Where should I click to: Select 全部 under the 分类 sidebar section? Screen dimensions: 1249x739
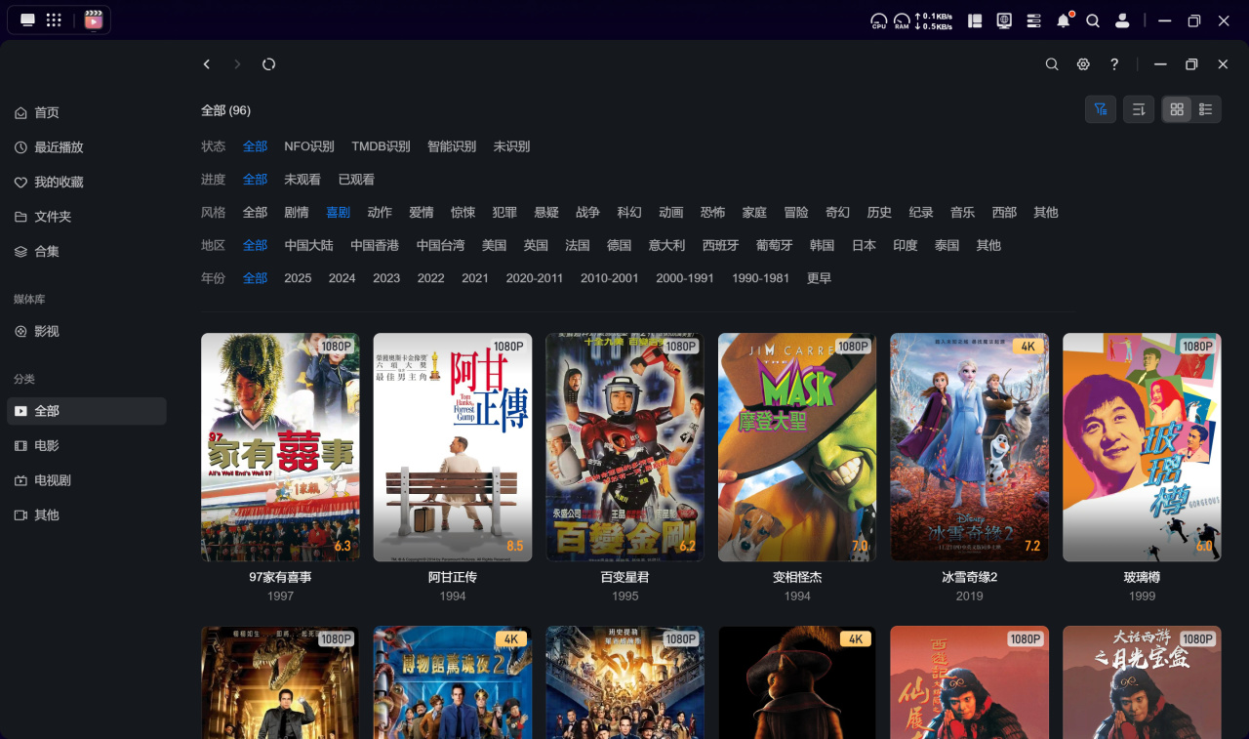coord(87,411)
